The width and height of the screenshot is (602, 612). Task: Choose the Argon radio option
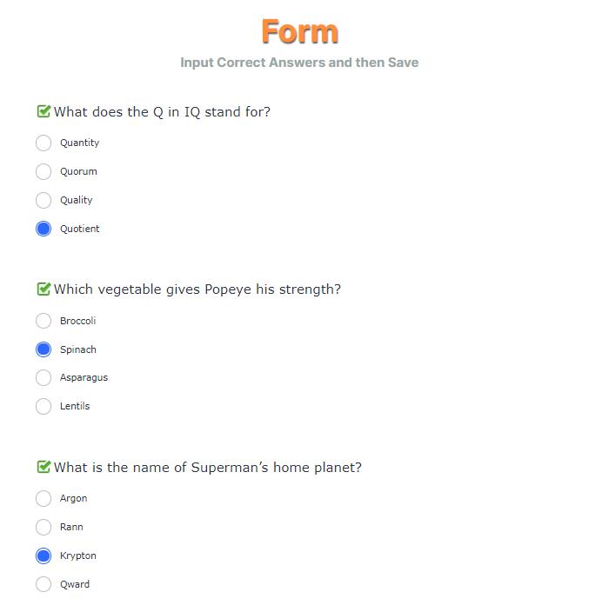pos(43,498)
